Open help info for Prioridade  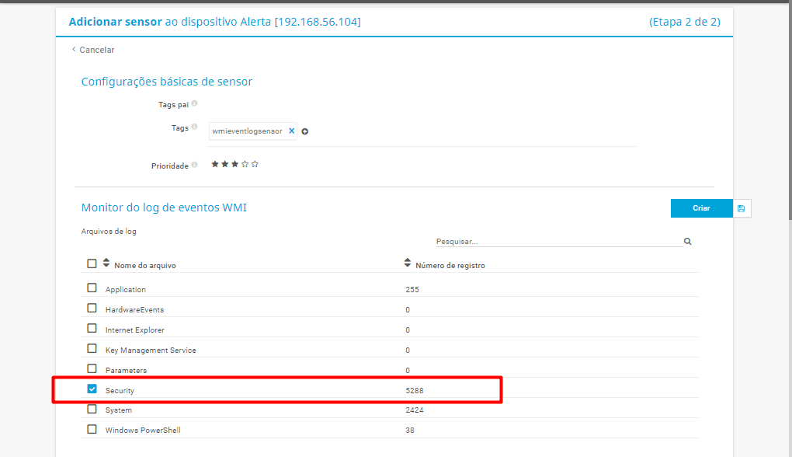click(x=194, y=165)
